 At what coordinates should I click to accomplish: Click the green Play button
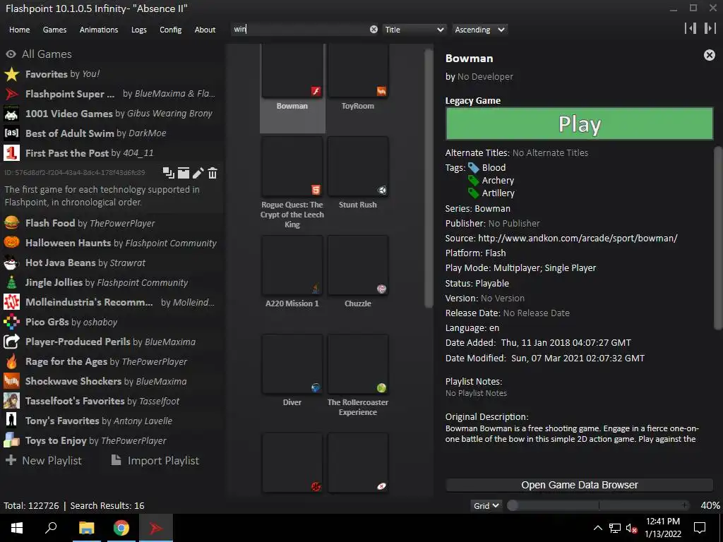coord(579,124)
